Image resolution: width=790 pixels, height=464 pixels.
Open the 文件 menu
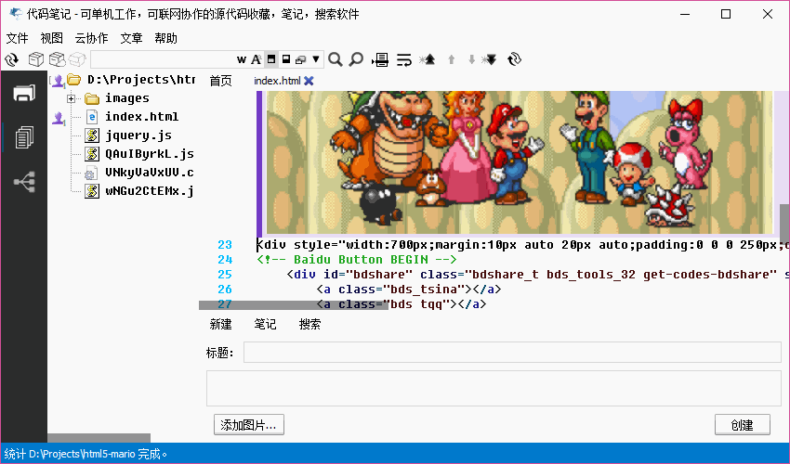coord(17,38)
